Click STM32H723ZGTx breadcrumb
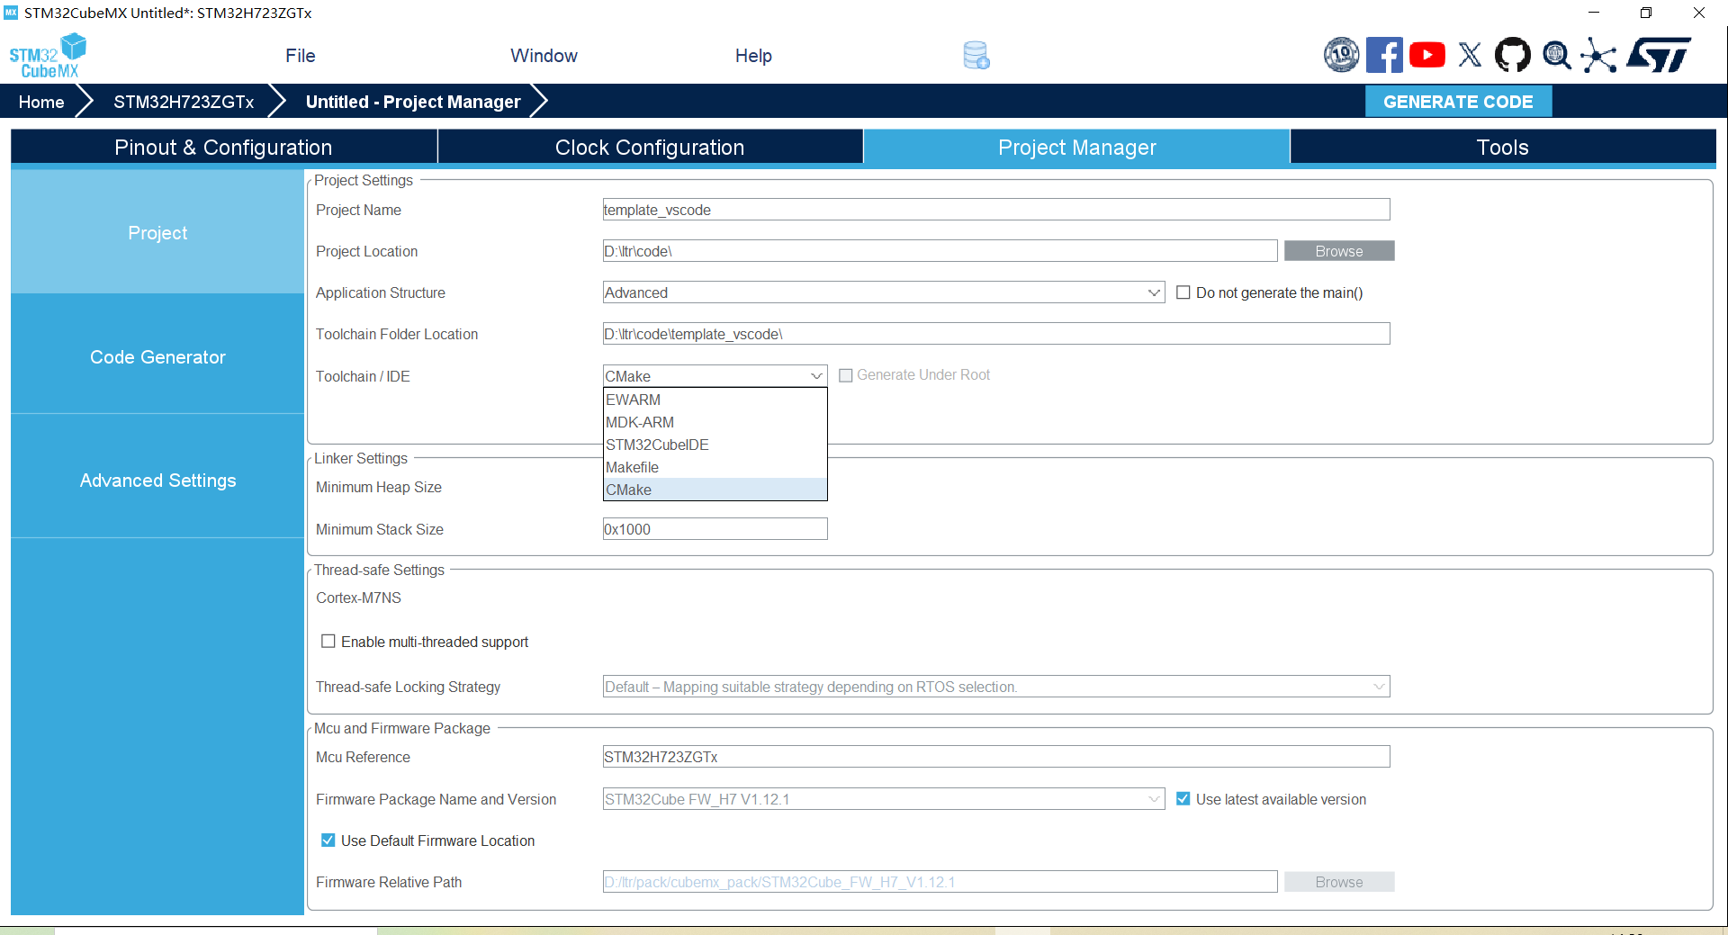The height and width of the screenshot is (935, 1728). click(184, 102)
